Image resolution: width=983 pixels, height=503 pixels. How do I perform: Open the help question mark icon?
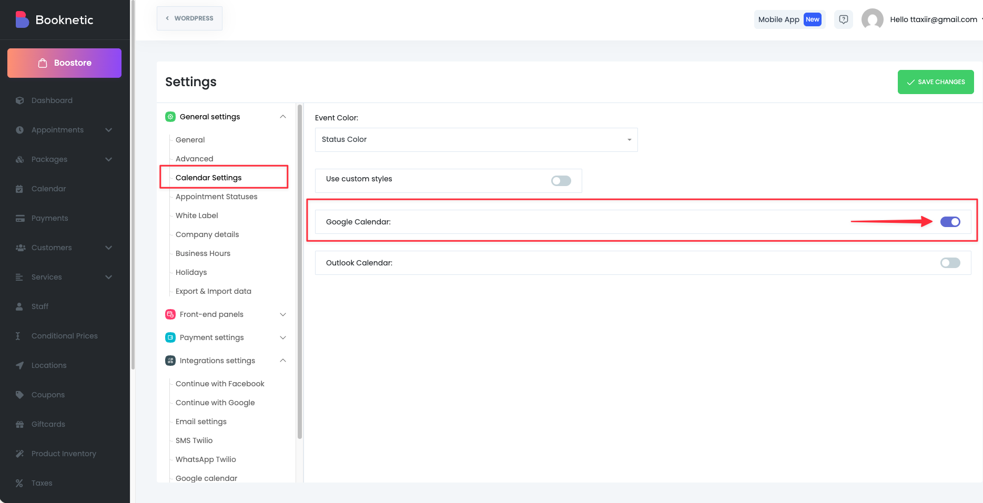843,19
